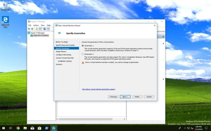This screenshot has height=131, width=211.
Task: Expand the lower submenu arrow in Actions pane
Action: tap(163, 79)
